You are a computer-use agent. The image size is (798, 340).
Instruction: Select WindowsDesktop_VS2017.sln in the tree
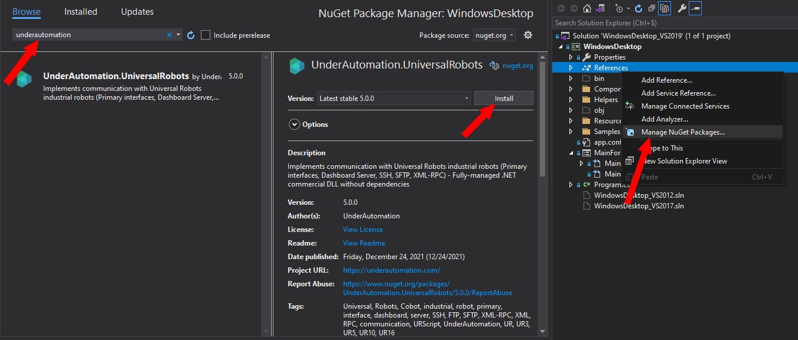639,206
